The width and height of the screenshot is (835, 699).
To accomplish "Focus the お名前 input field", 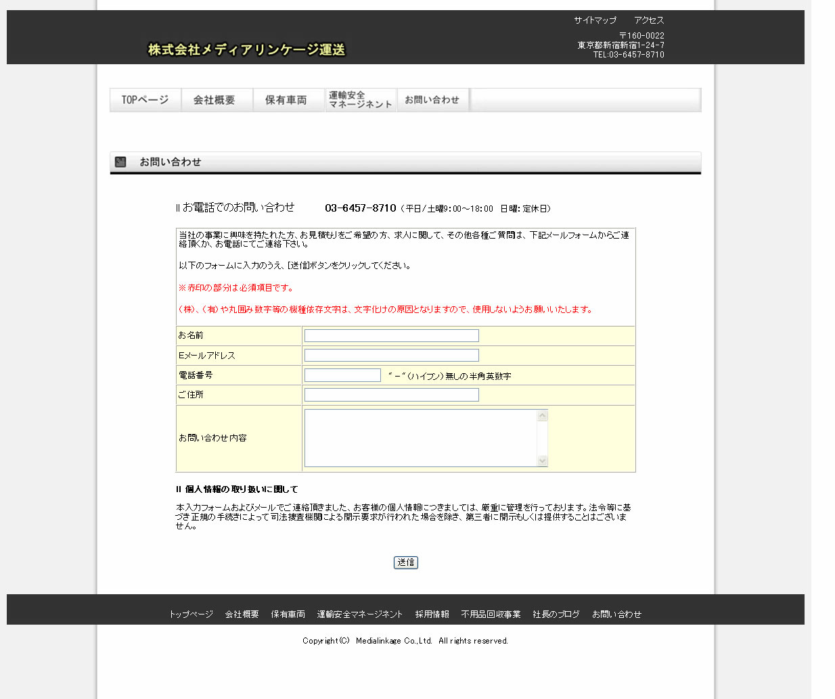I will tap(392, 336).
